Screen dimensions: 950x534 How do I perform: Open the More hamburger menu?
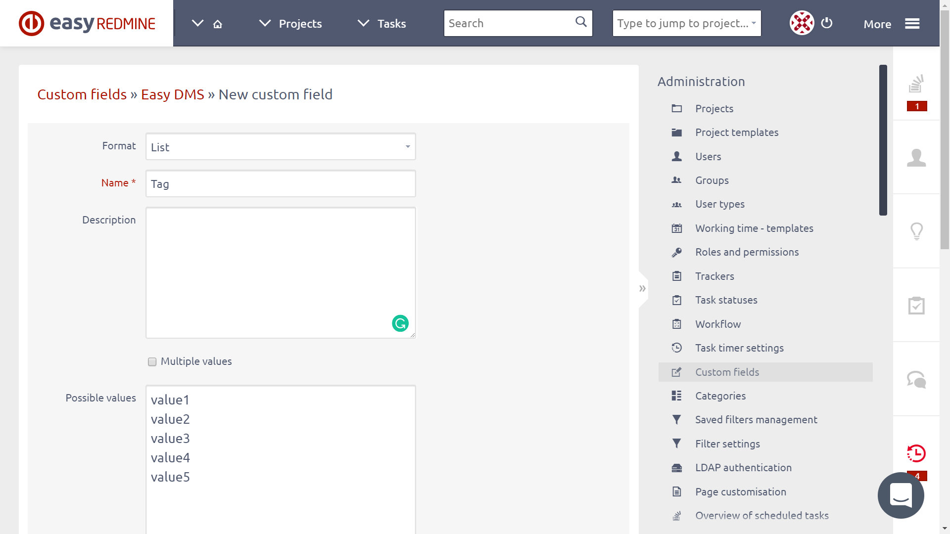coord(912,24)
